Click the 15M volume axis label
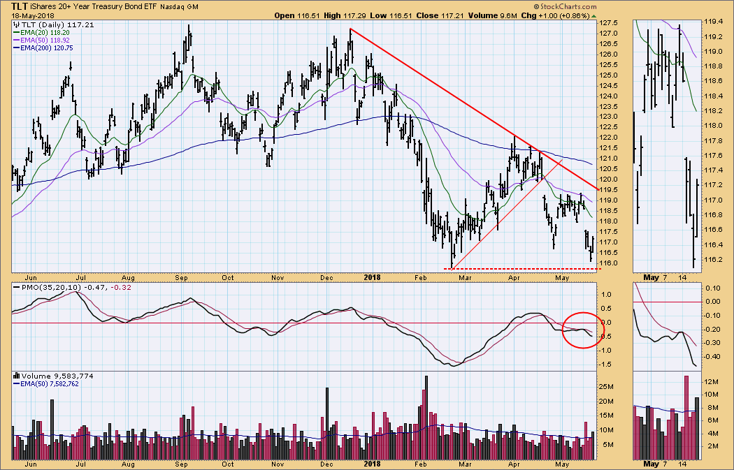This screenshot has width=734, height=470. 606,416
